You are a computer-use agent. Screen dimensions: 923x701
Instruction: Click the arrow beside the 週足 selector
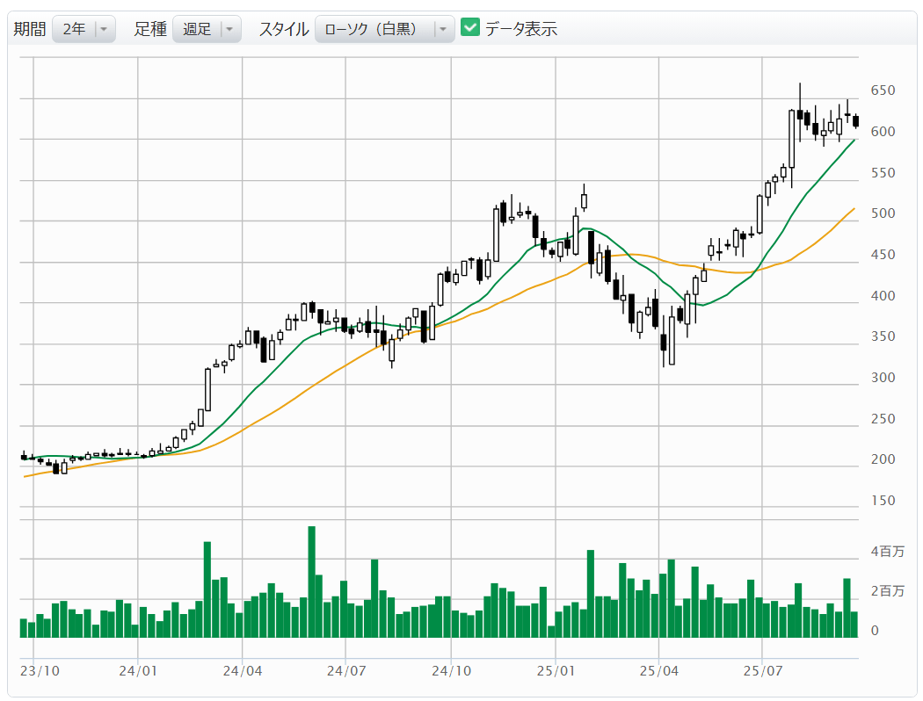click(x=229, y=29)
